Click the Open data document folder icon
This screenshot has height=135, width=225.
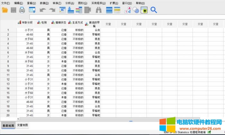tap(5, 10)
